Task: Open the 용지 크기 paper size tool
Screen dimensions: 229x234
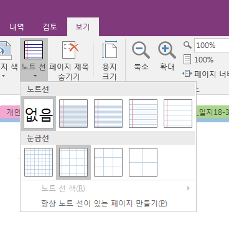Action: pyautogui.click(x=110, y=61)
